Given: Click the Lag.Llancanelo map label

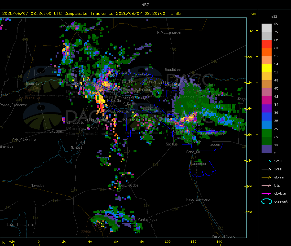Looking at the screenshot, I should click(21, 225).
